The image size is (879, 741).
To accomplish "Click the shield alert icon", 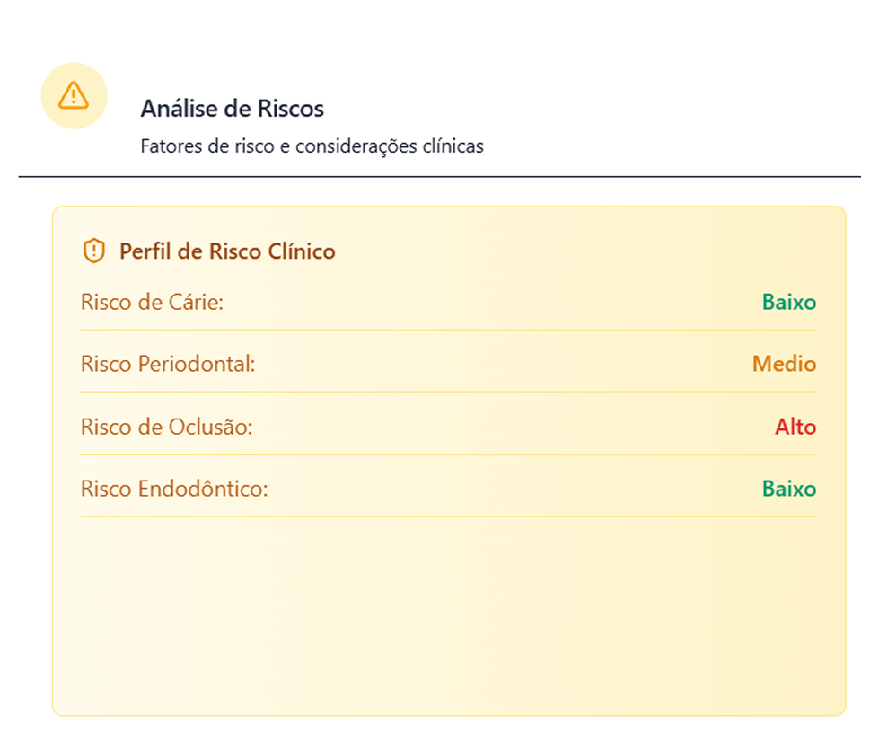I will tap(93, 251).
